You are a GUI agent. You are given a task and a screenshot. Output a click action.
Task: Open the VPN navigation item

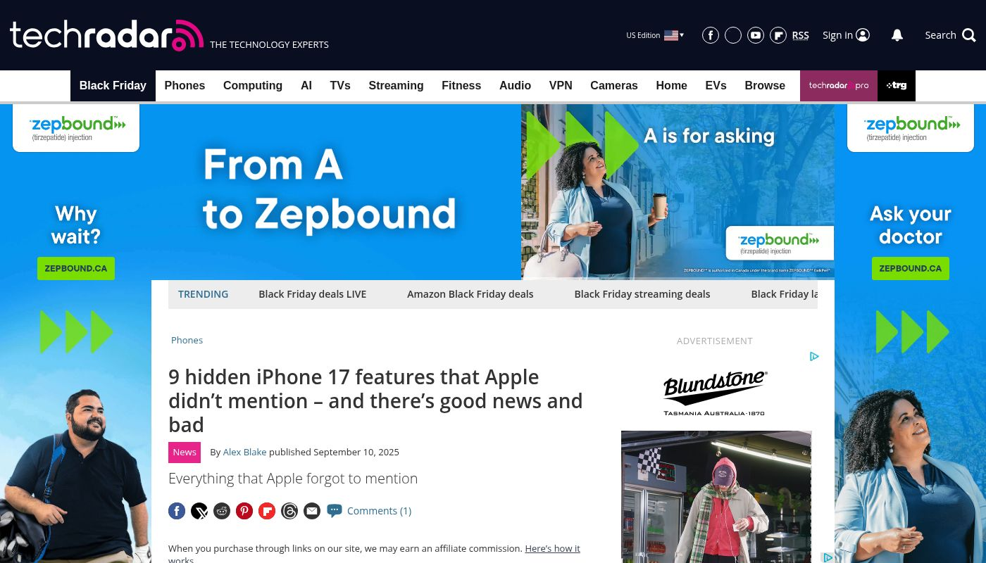(561, 86)
